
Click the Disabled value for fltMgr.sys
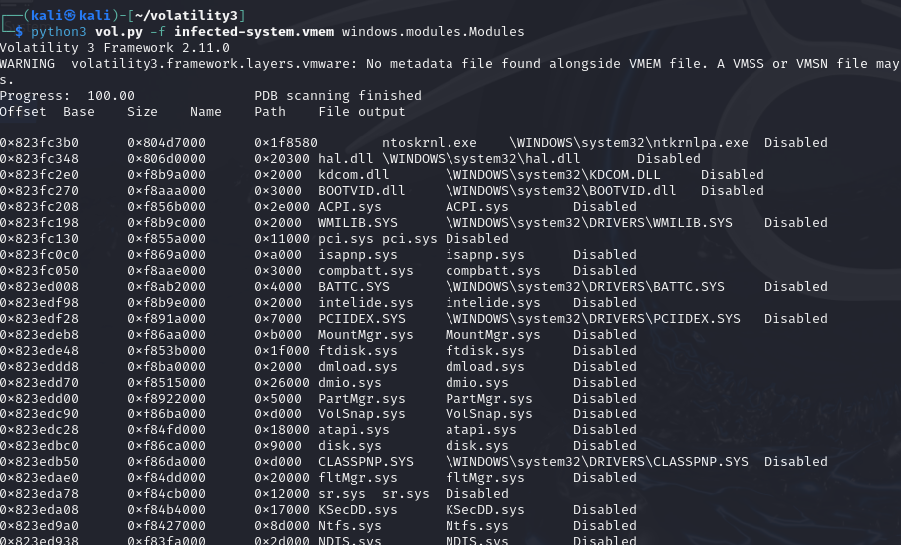(605, 478)
